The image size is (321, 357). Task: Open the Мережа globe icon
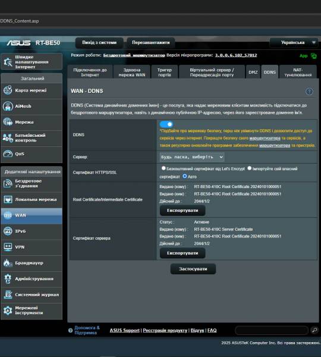point(8,122)
